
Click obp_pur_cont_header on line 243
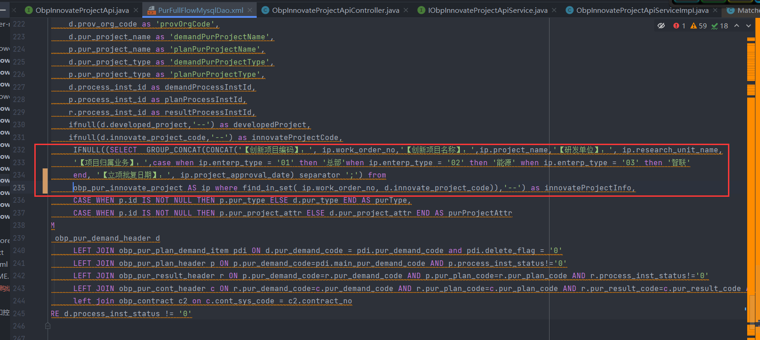tap(162, 289)
